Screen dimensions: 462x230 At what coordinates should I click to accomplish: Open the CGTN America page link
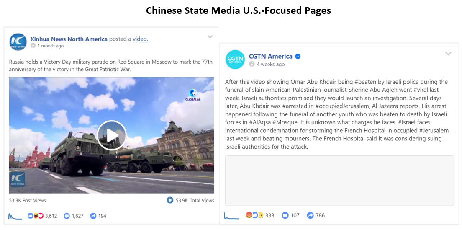pos(270,56)
